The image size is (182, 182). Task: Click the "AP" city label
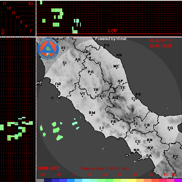(120, 81)
